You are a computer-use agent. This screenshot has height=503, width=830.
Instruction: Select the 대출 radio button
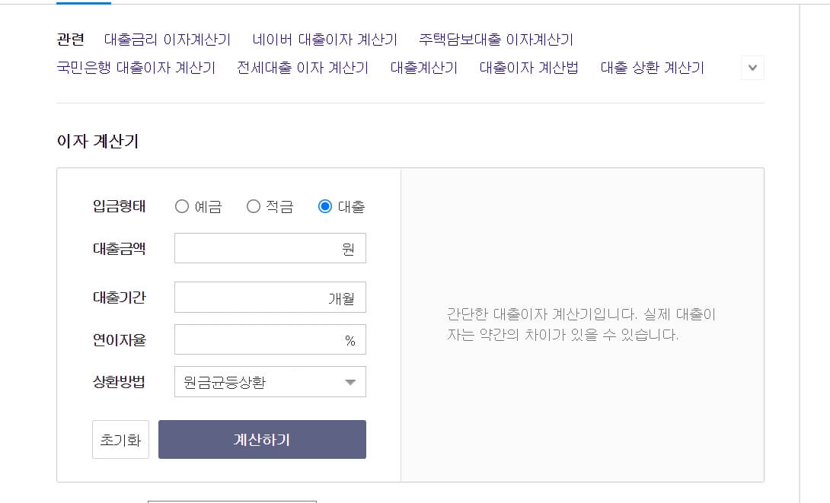pyautogui.click(x=325, y=206)
